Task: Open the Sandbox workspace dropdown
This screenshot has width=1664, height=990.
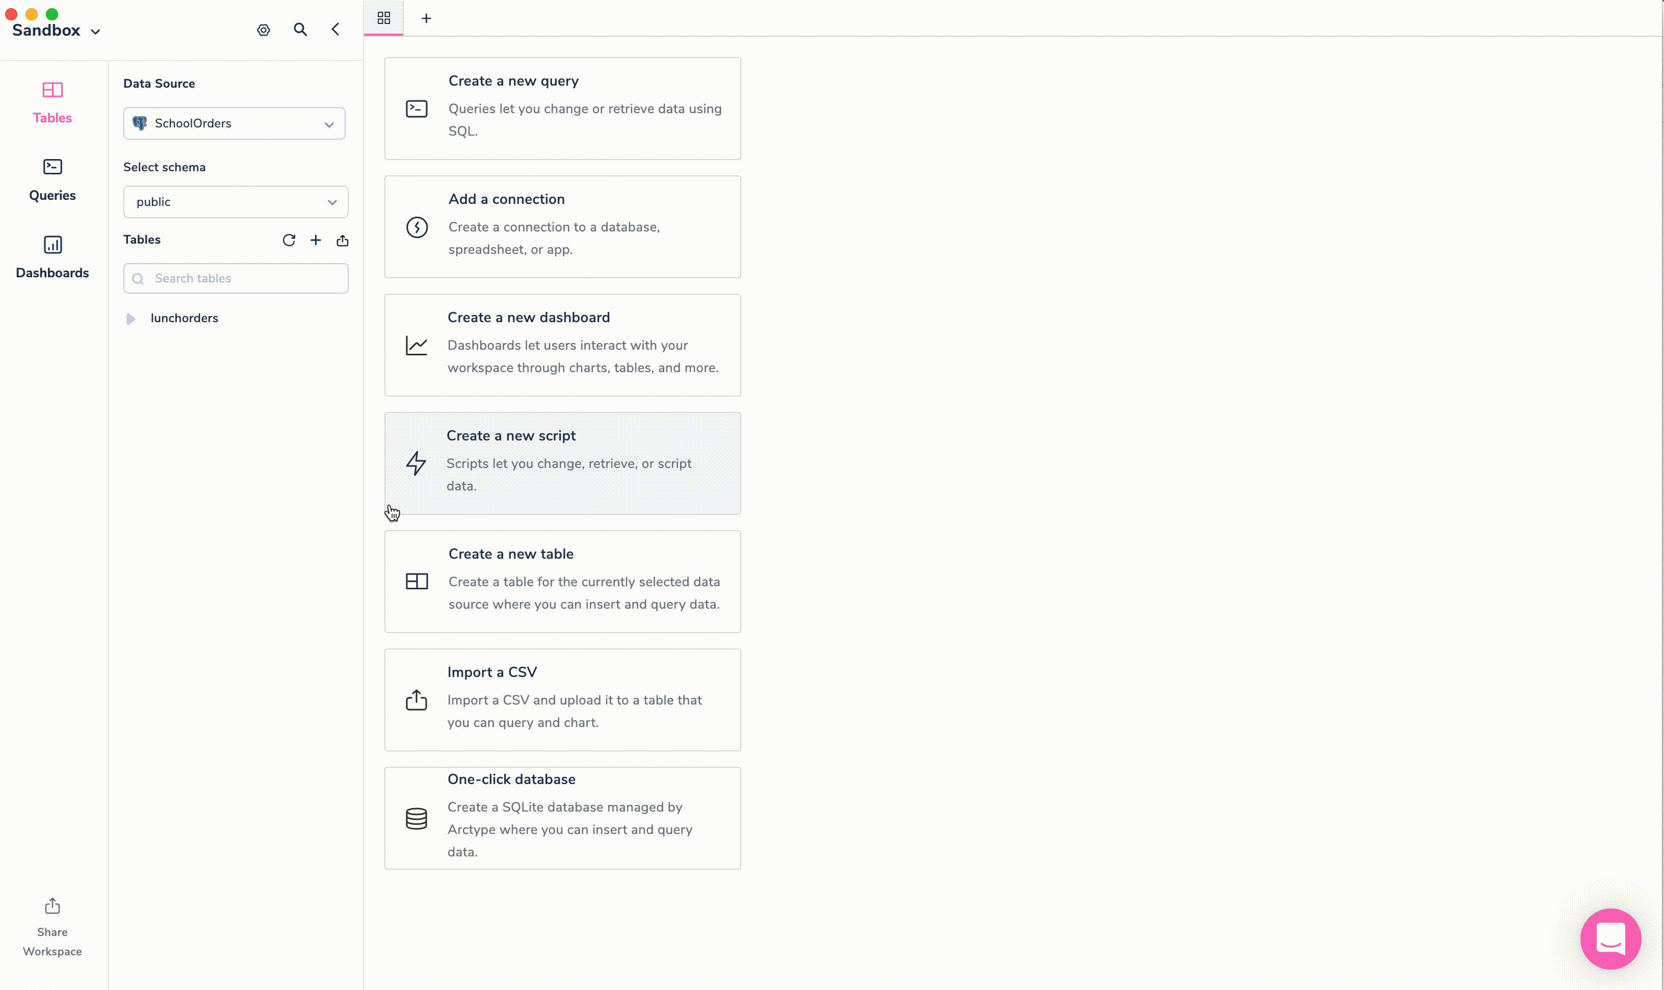Action: point(56,31)
